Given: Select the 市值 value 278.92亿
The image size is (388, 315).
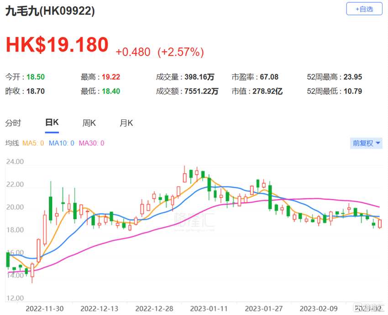Looking at the screenshot, I should tap(267, 91).
